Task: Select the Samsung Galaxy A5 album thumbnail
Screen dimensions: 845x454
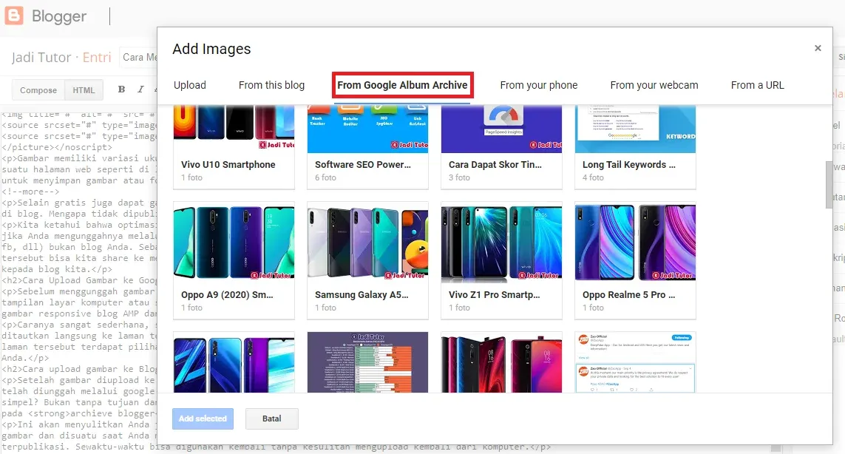Action: click(x=367, y=242)
